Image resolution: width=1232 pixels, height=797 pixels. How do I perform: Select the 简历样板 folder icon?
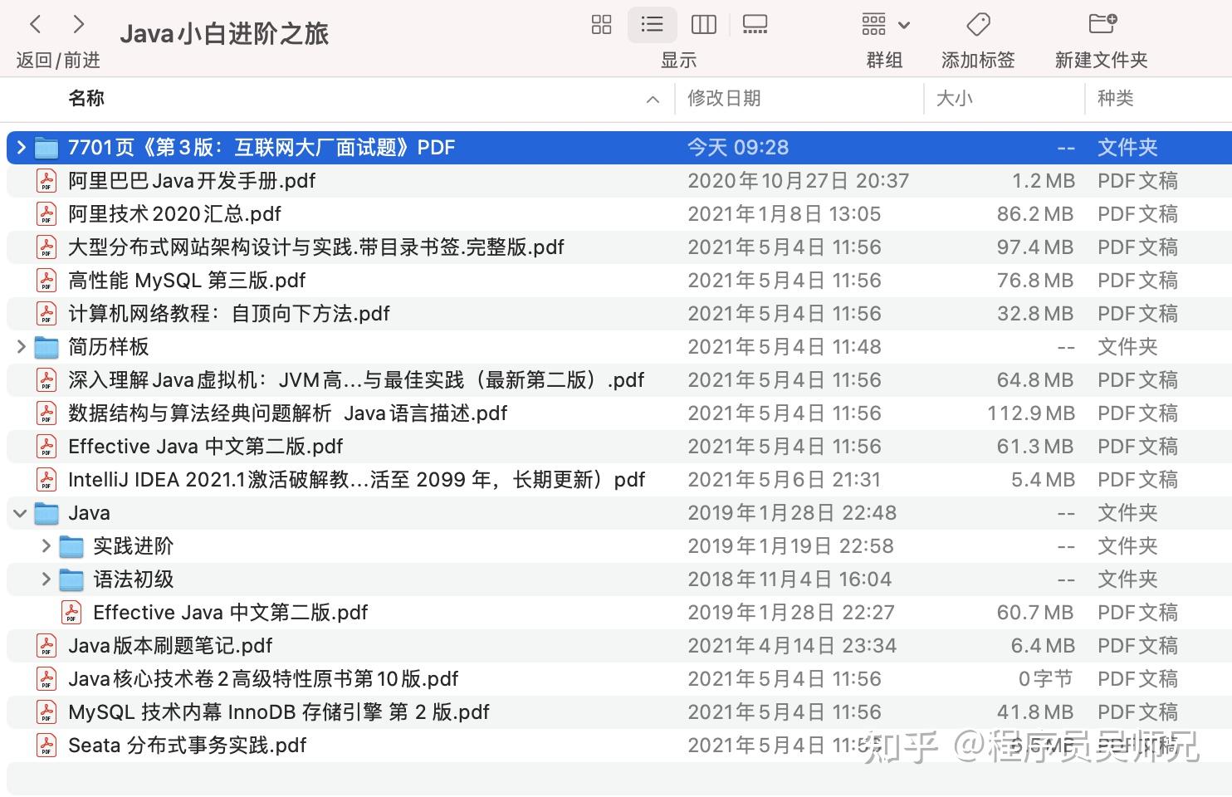46,348
